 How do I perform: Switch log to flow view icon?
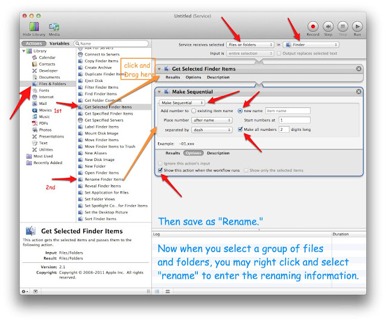[x=168, y=291]
